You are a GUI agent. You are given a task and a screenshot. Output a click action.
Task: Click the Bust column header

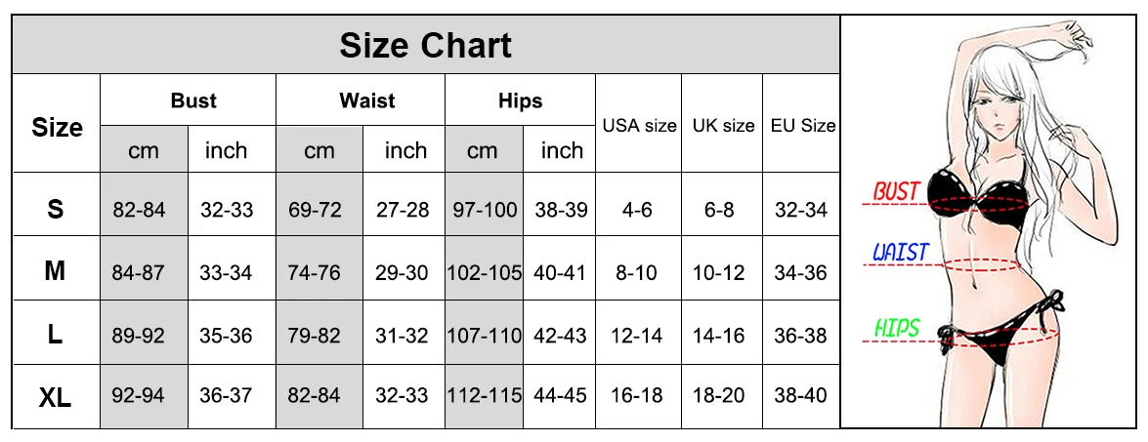[x=193, y=100]
